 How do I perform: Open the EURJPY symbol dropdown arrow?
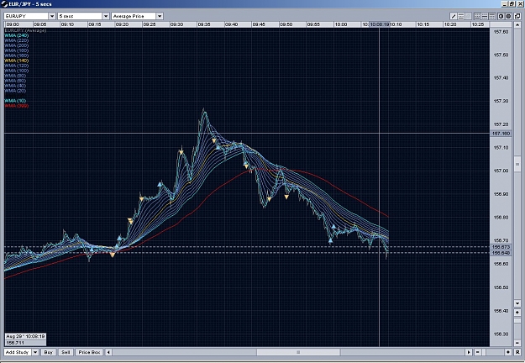[x=52, y=16]
